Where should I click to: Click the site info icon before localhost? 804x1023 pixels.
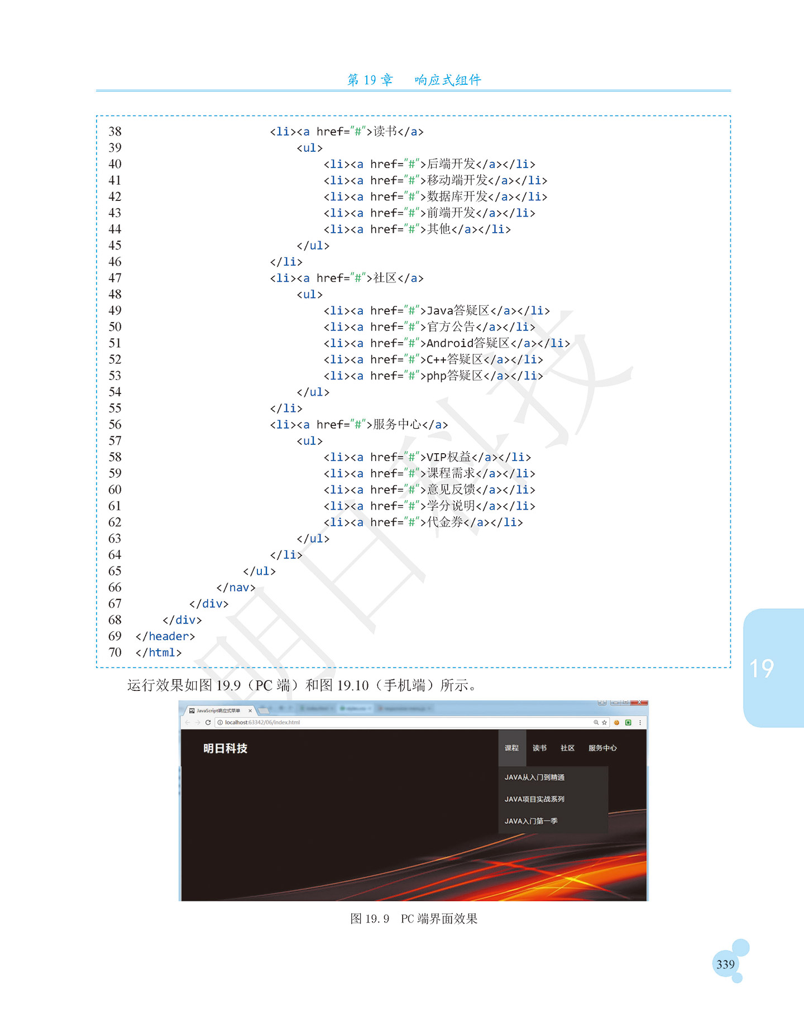pos(220,722)
